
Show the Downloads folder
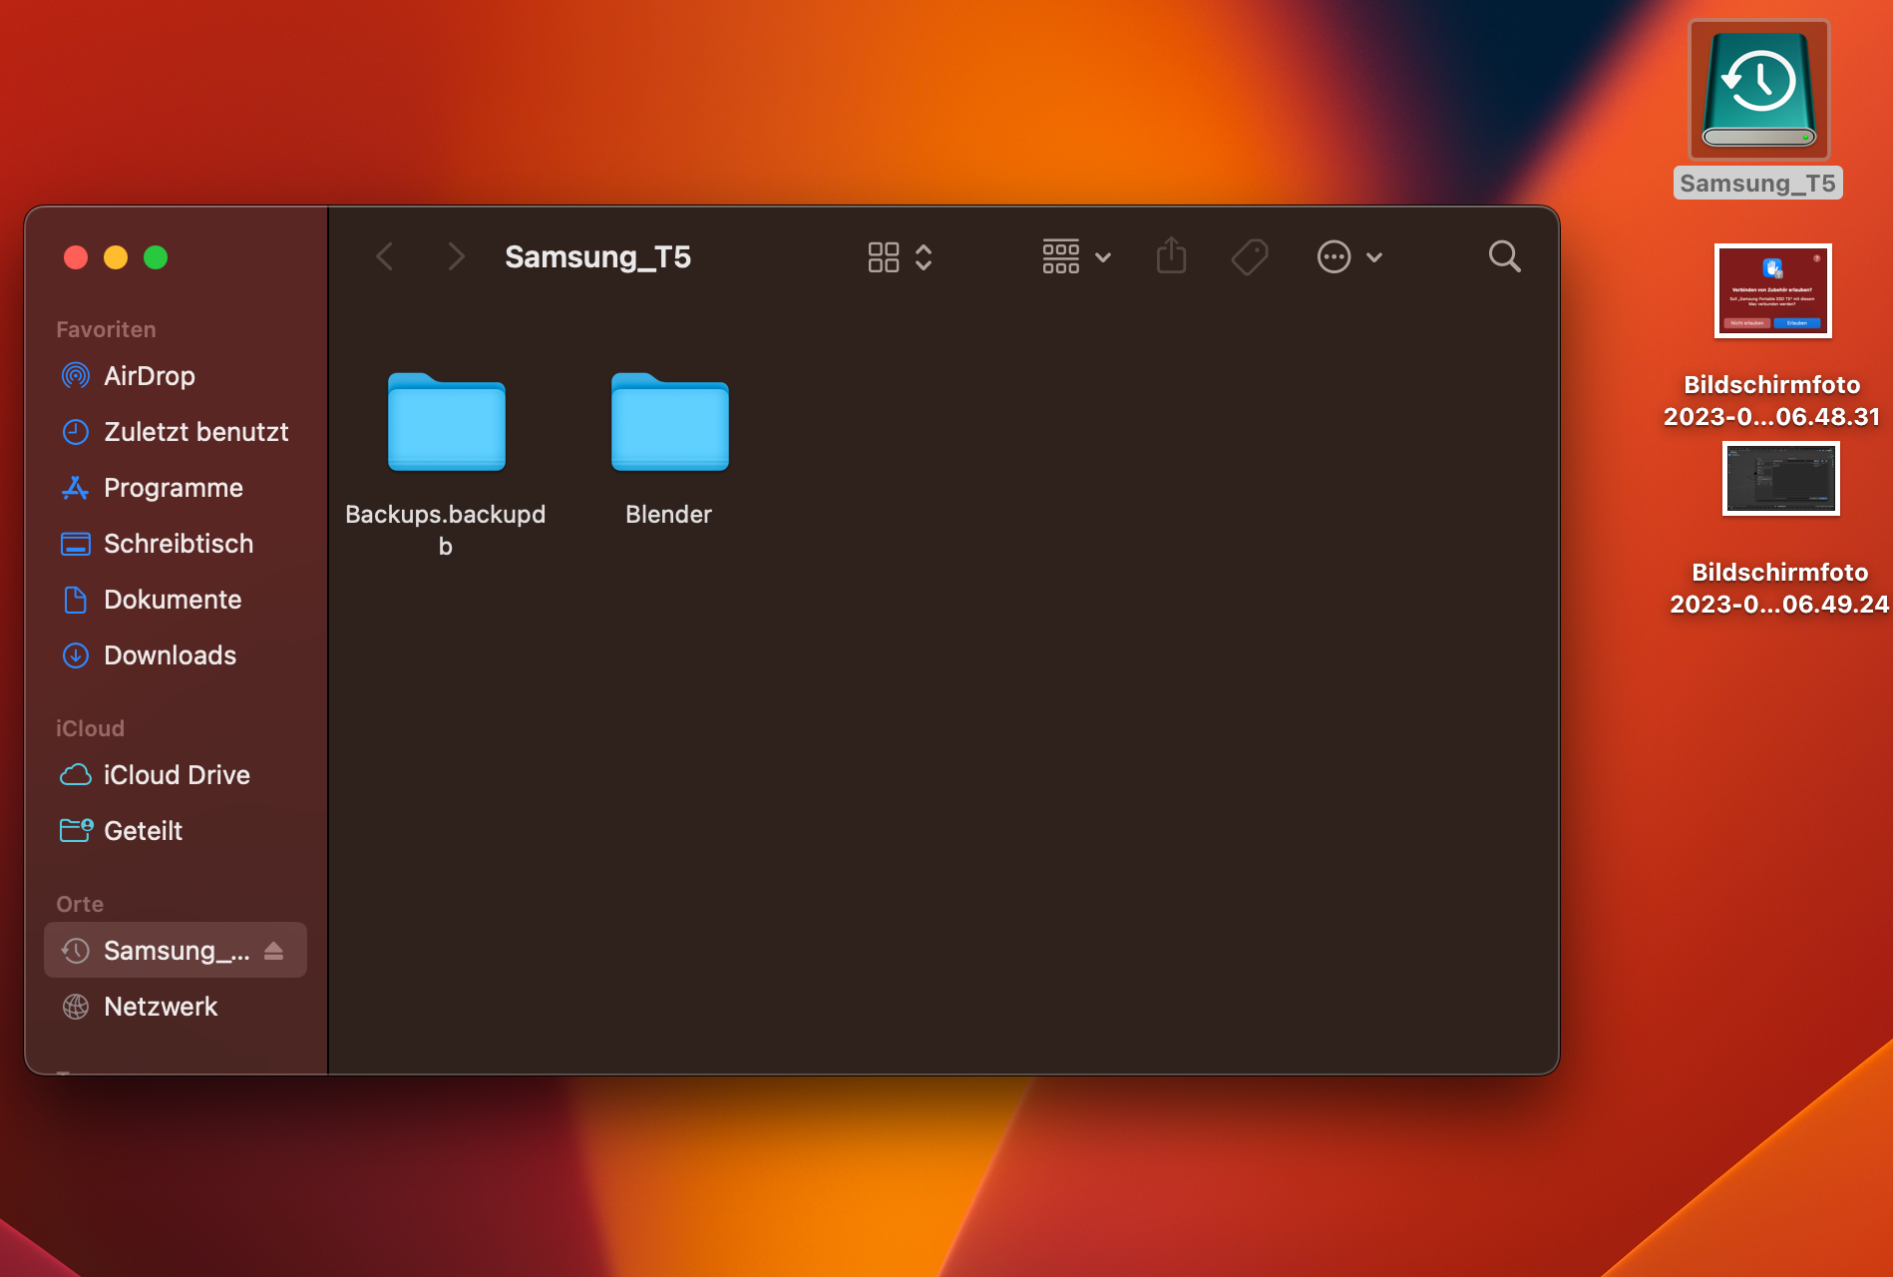[170, 655]
